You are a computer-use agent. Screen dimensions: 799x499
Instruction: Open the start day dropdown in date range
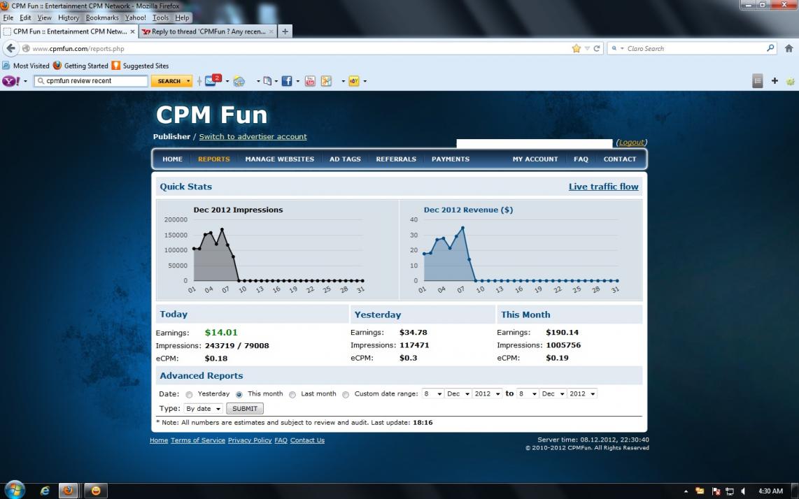[432, 393]
